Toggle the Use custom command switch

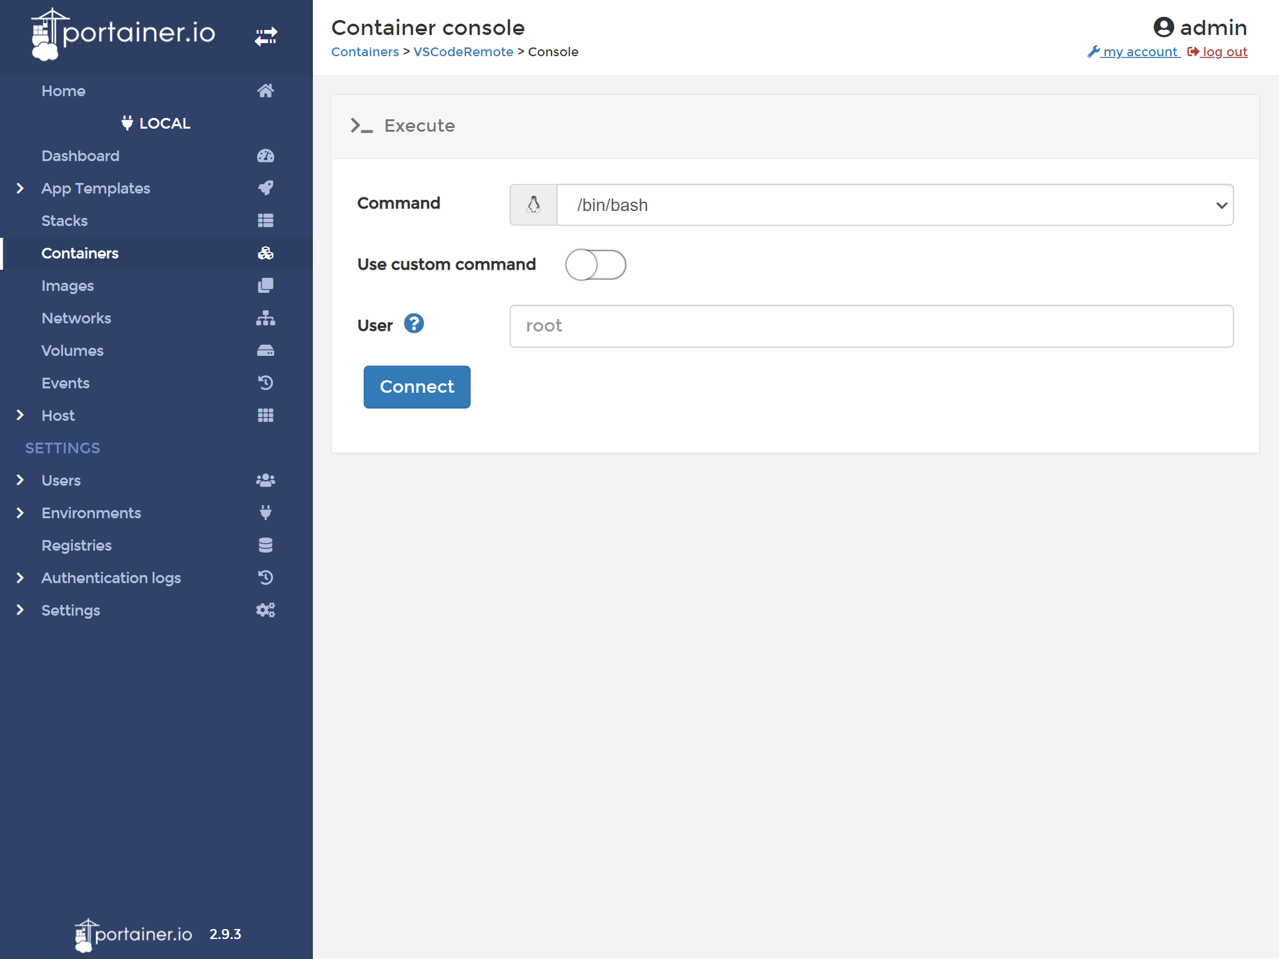[x=596, y=265]
